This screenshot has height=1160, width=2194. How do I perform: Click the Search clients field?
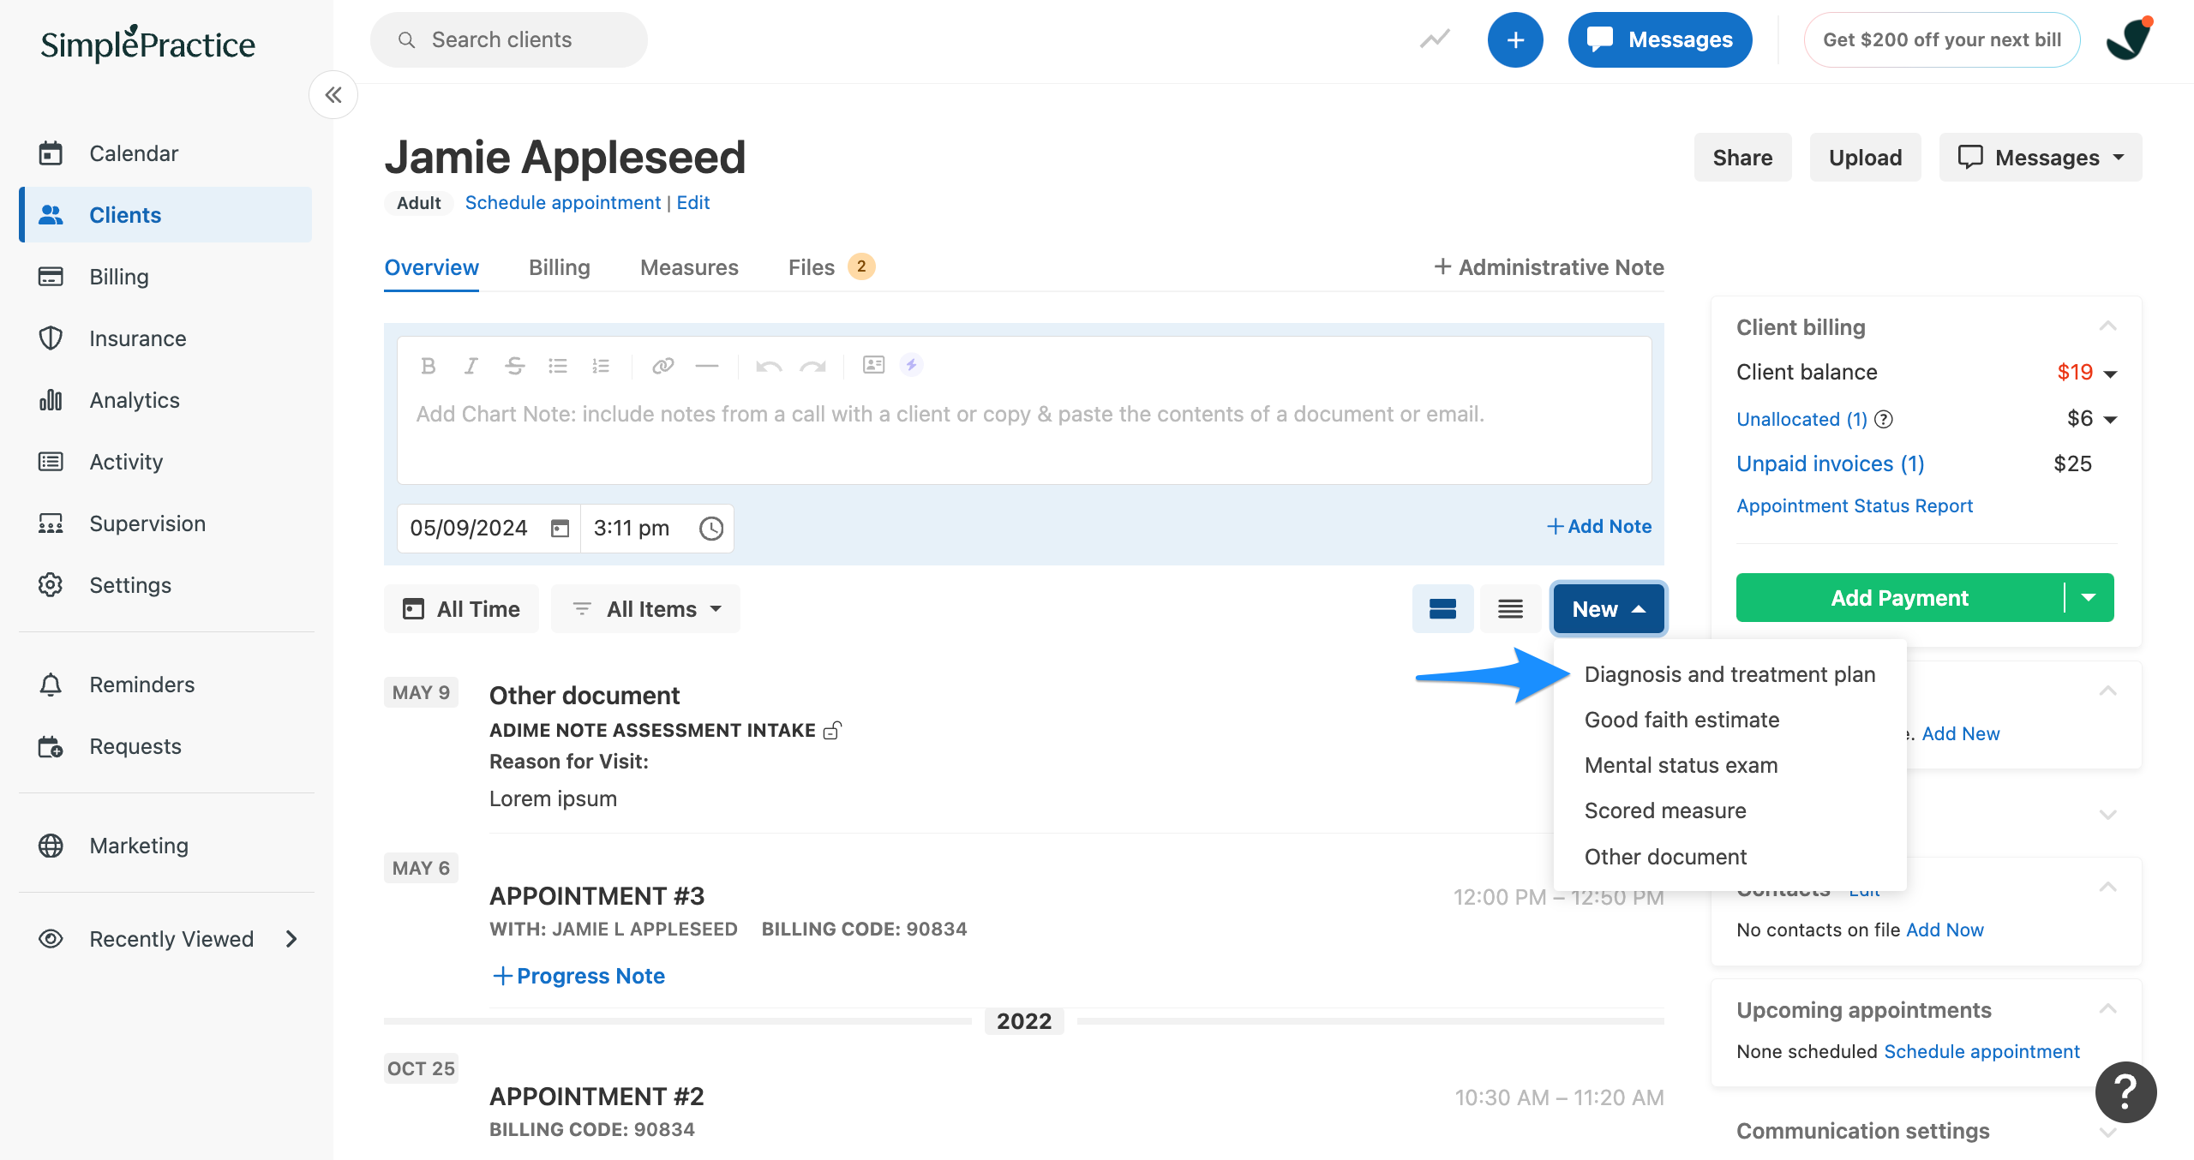point(509,40)
